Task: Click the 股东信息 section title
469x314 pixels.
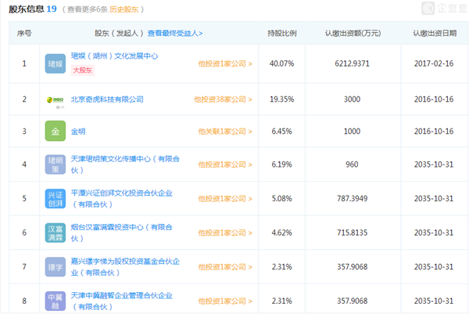Action: point(27,9)
